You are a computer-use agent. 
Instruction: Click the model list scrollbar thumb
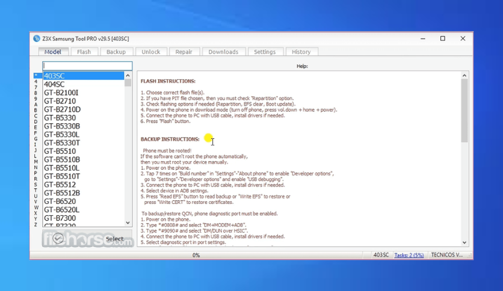[128, 83]
